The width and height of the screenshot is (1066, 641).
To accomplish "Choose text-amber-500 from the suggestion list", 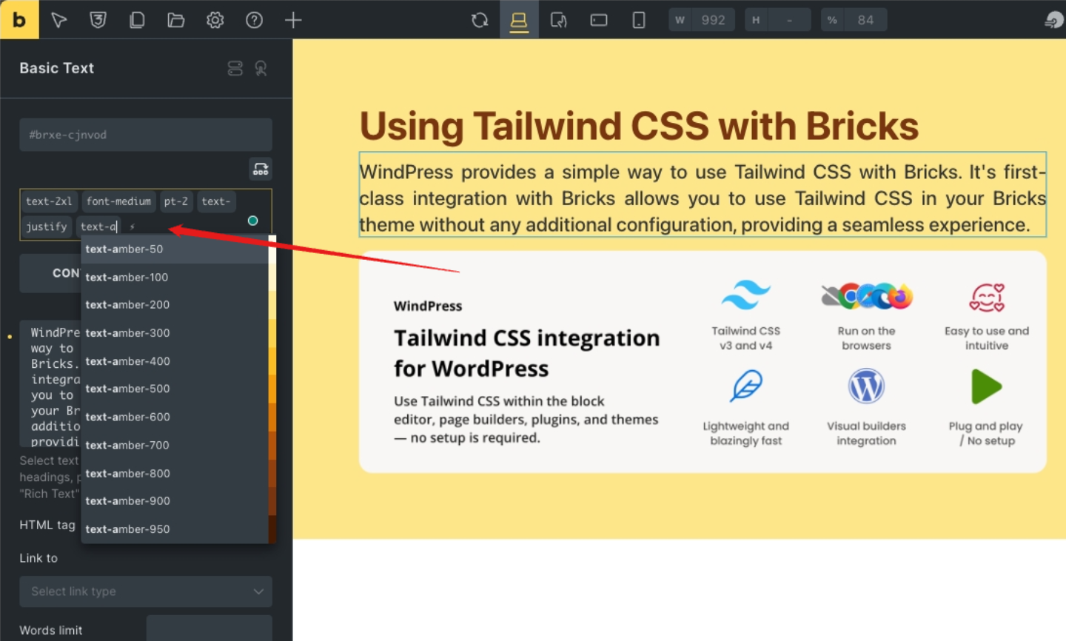I will (127, 389).
